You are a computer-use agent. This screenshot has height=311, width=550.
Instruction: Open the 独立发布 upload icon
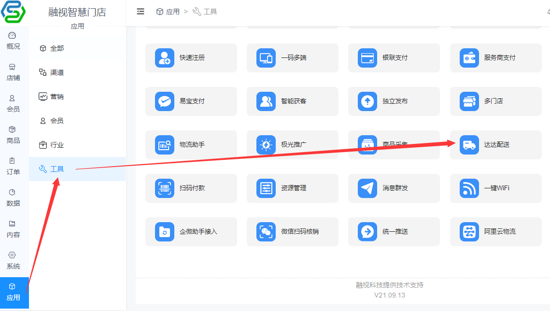coord(367,101)
